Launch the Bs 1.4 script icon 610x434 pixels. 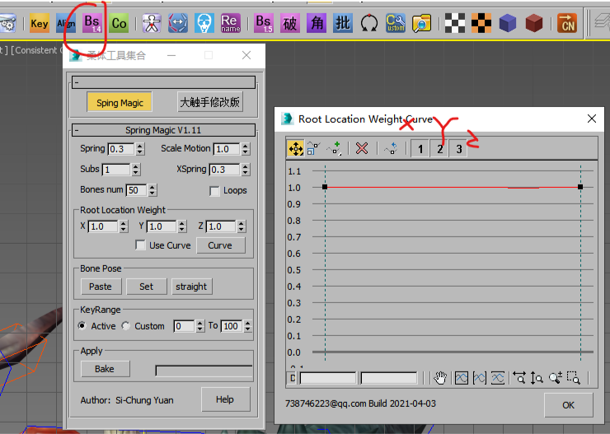(x=92, y=23)
